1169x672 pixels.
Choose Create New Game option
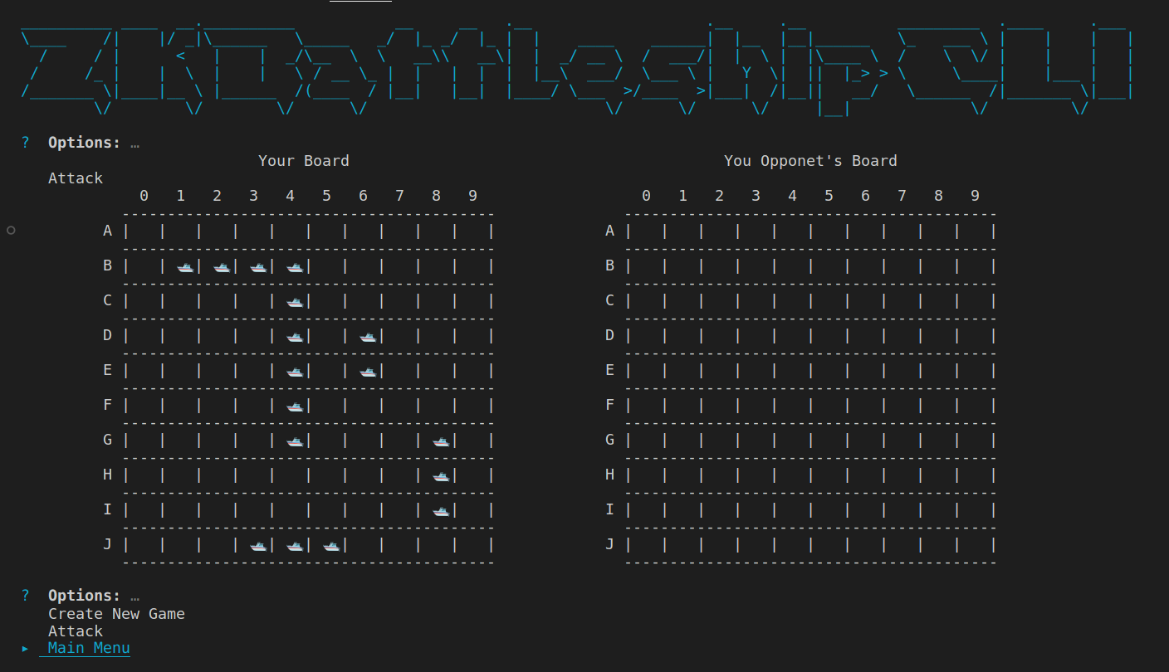click(116, 614)
